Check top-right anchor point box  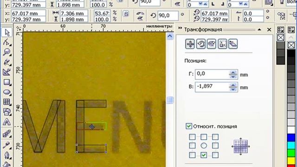(x=215, y=137)
